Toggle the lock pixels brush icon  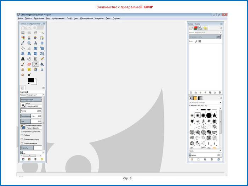(196, 41)
